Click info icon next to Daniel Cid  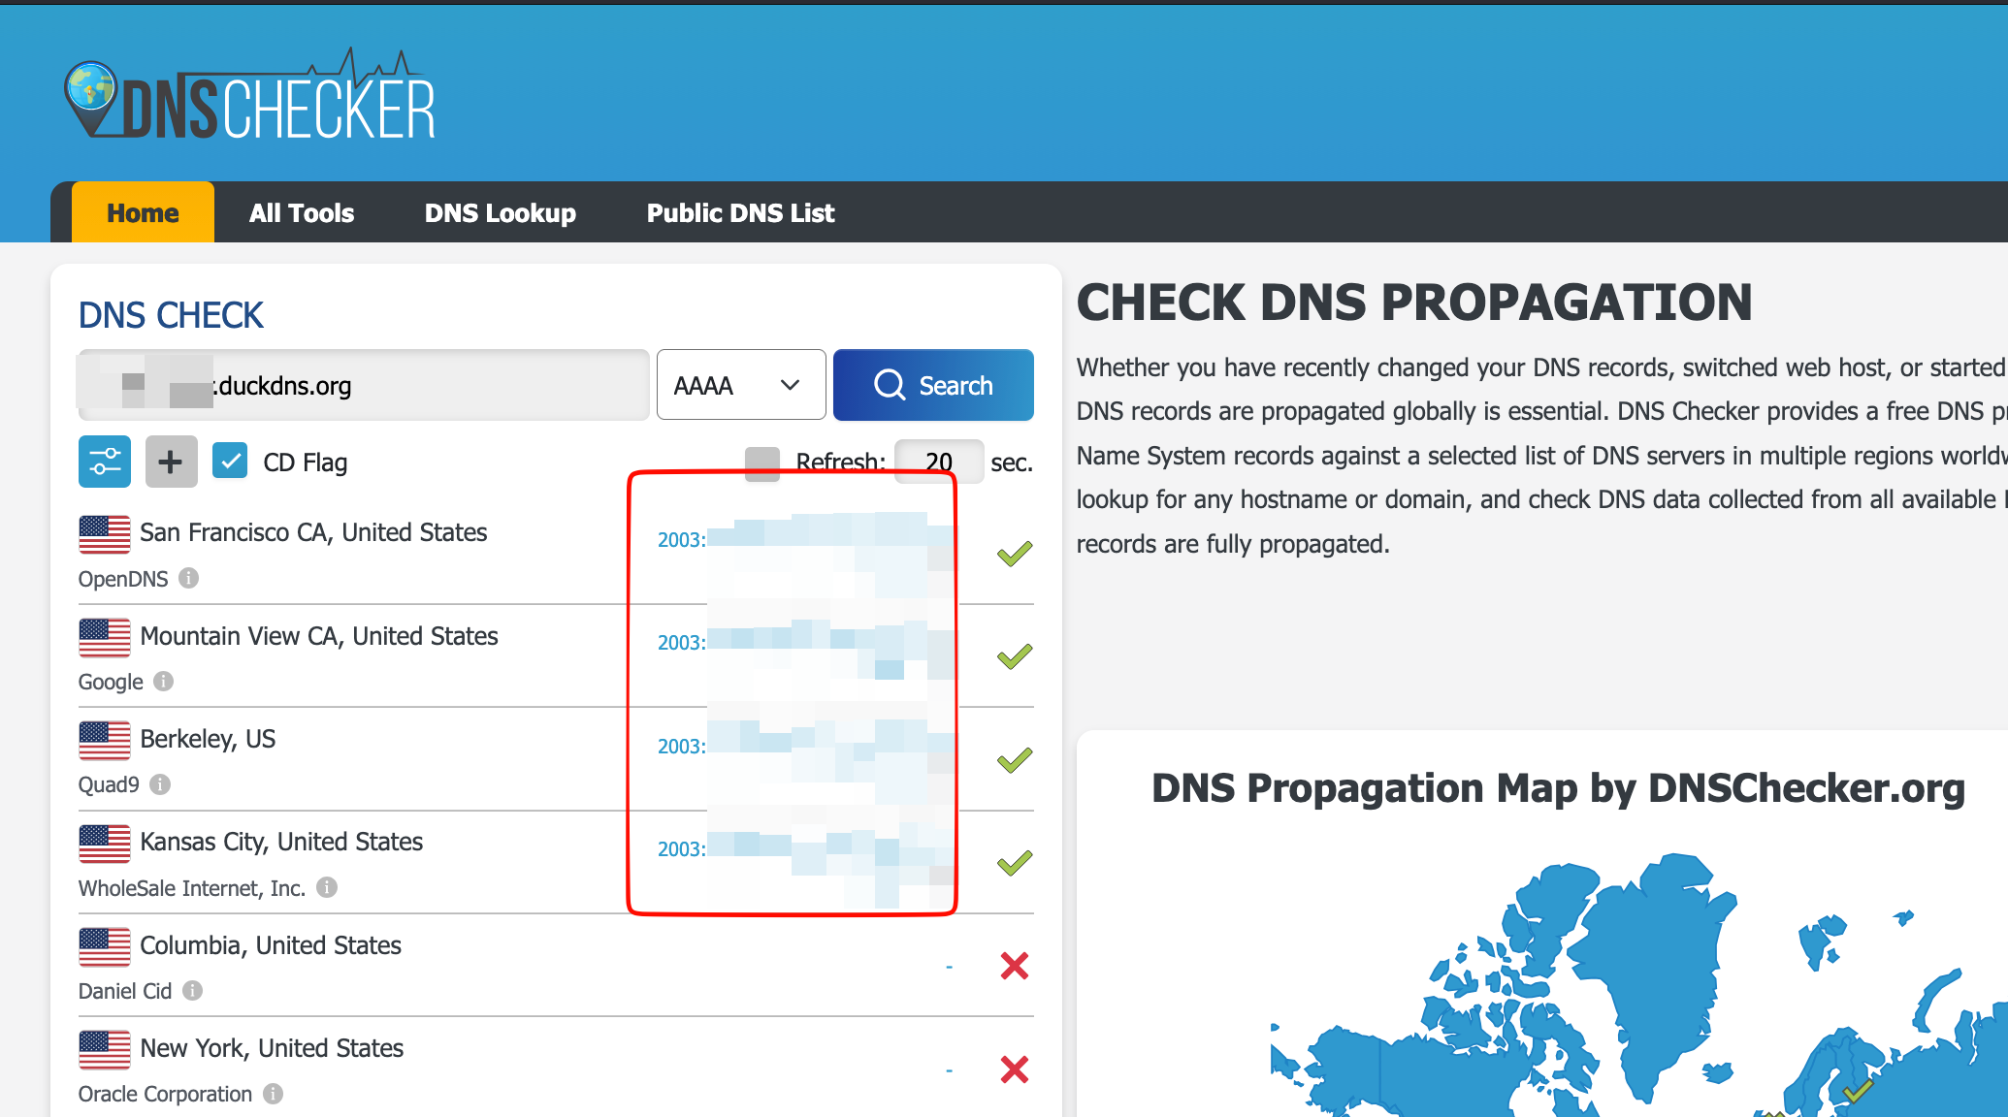[193, 990]
